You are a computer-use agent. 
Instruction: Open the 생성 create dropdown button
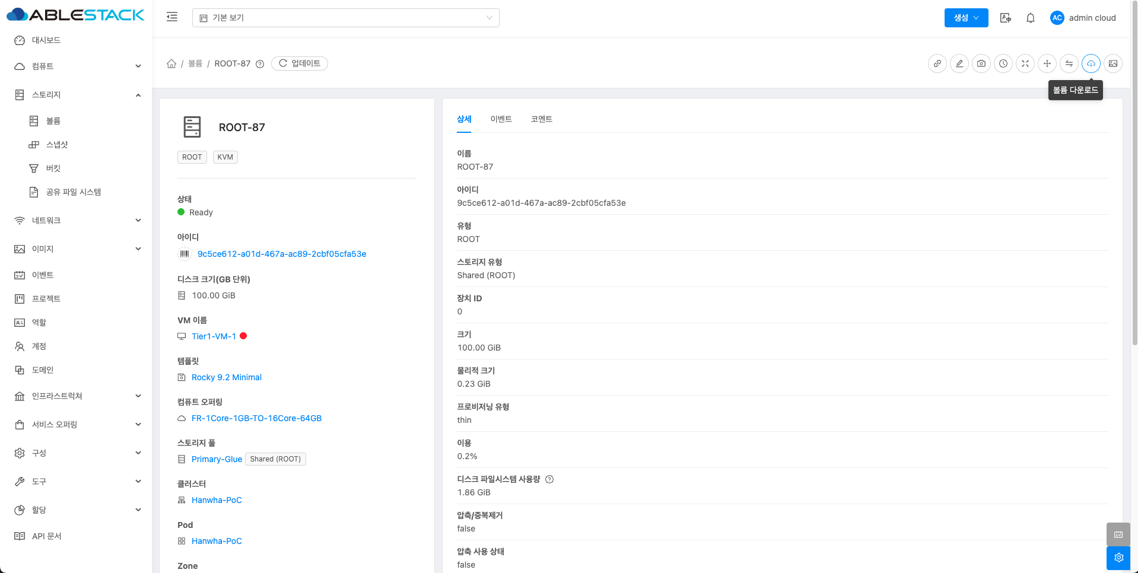pyautogui.click(x=966, y=18)
